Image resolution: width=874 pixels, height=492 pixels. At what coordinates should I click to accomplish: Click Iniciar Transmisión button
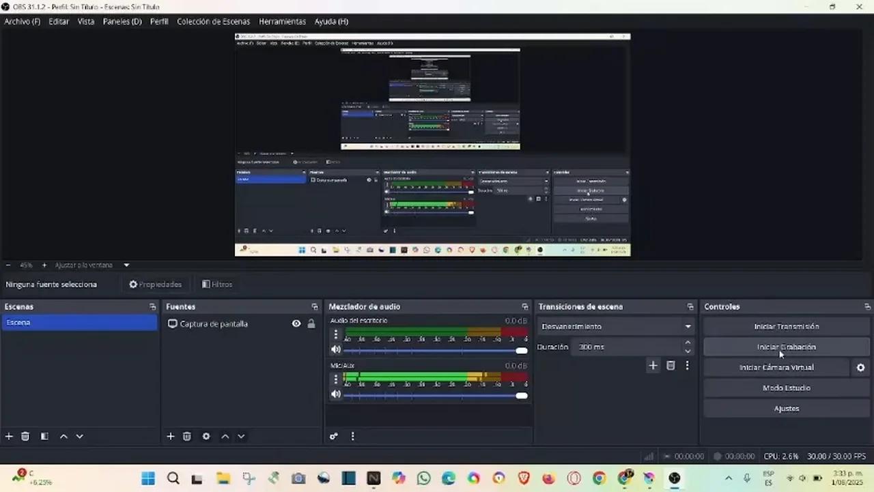[787, 327]
